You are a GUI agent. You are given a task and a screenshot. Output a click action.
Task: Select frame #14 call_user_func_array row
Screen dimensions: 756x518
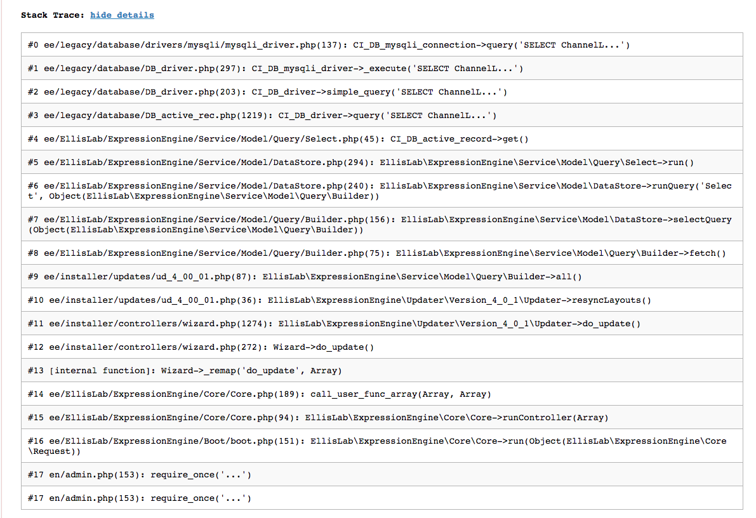pyautogui.click(x=260, y=394)
